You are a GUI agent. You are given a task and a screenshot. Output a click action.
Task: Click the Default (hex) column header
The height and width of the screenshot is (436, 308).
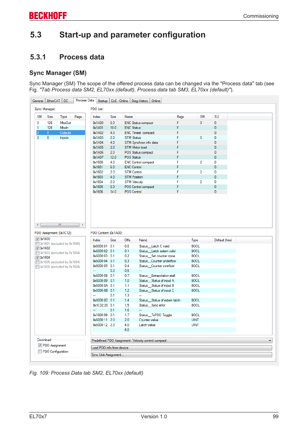click(224, 240)
